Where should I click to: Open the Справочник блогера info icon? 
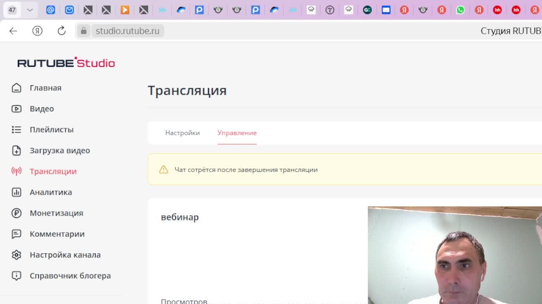17,276
